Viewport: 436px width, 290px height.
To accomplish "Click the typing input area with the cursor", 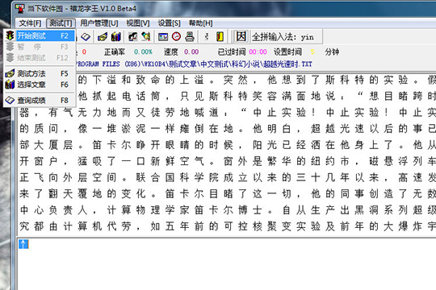I will click(x=227, y=263).
